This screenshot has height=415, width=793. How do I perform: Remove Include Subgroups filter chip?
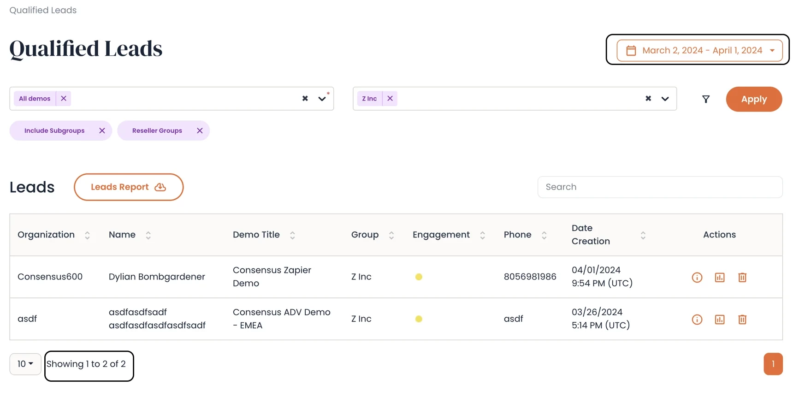click(102, 131)
